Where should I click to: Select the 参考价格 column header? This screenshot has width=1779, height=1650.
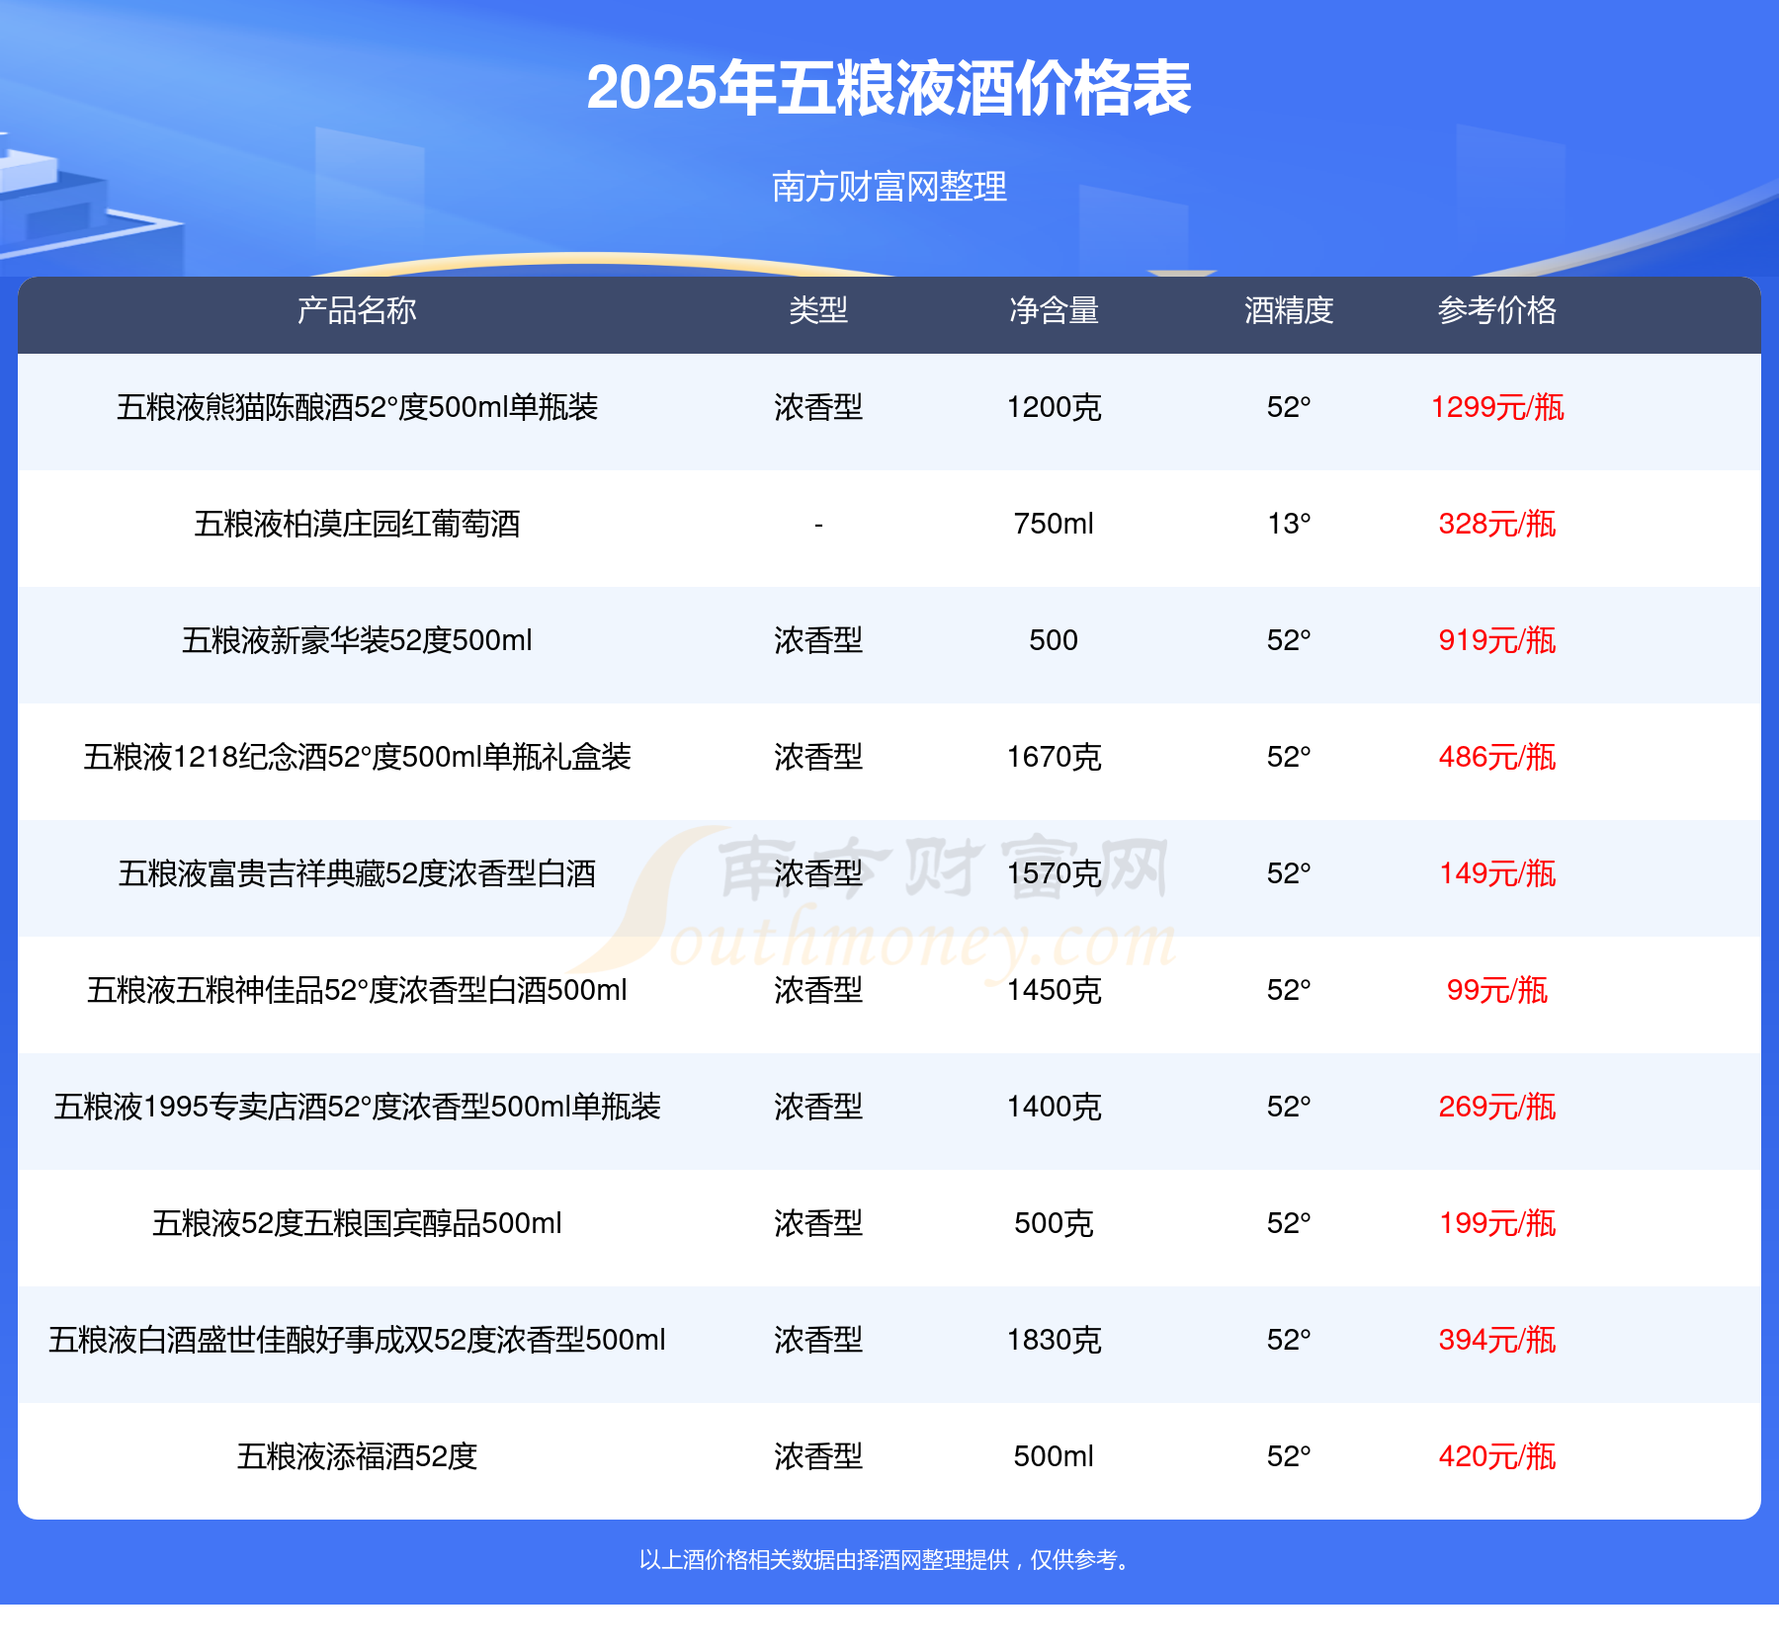[x=1497, y=310]
